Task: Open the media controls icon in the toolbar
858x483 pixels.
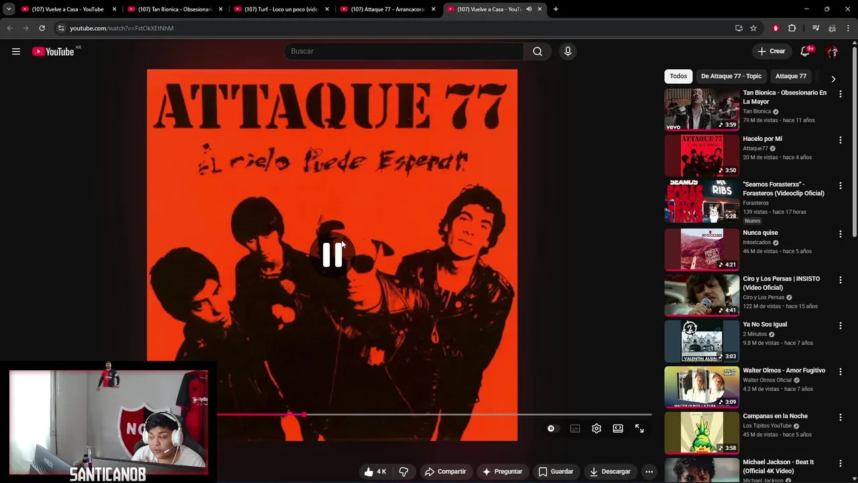Action: tap(816, 28)
